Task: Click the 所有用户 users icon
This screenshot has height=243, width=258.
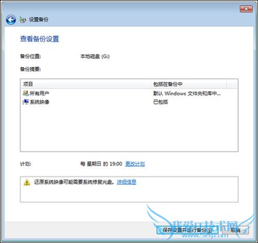Action: pos(26,93)
